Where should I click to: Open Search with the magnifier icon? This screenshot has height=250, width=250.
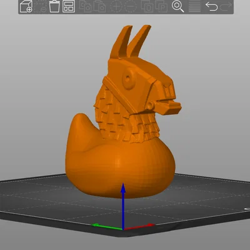[x=178, y=6]
